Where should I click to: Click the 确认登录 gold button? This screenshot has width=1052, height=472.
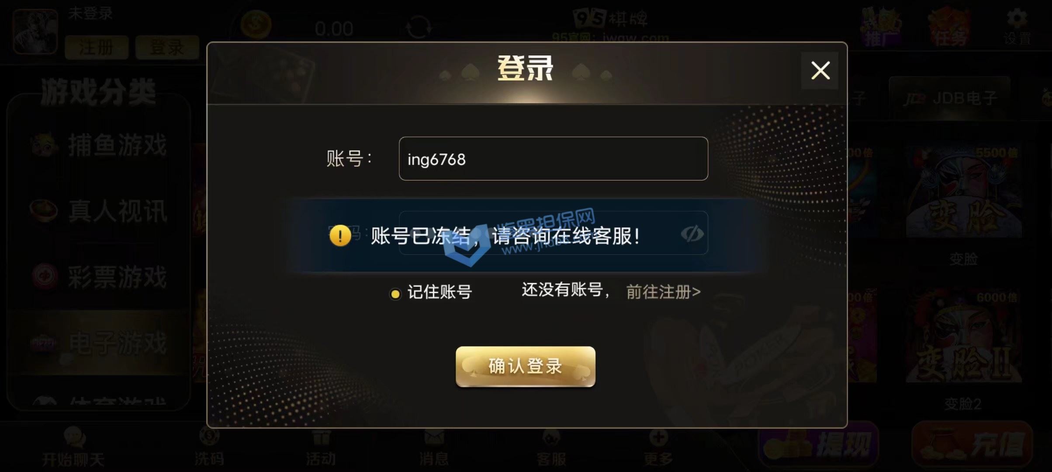525,366
